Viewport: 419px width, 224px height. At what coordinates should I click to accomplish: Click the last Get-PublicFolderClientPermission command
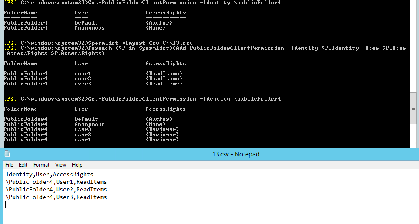coord(142,99)
